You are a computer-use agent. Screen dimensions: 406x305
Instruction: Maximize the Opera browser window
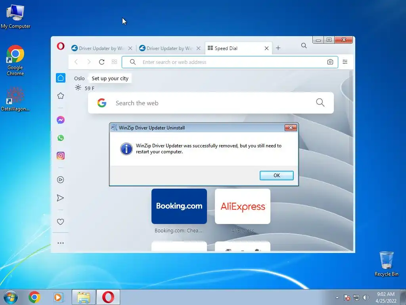point(329,40)
